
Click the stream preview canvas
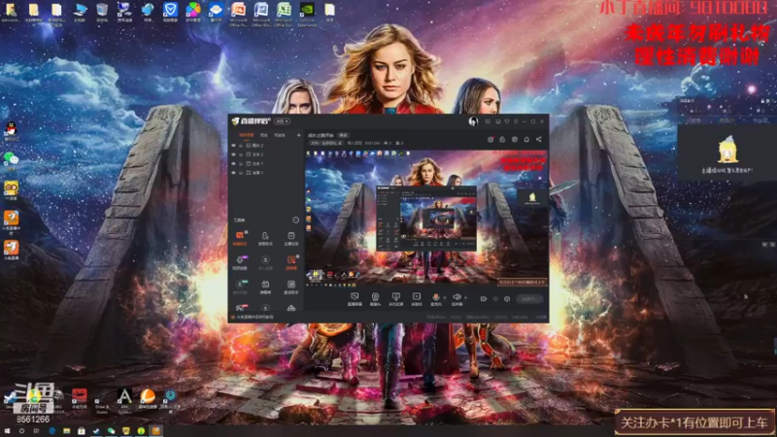tap(426, 218)
